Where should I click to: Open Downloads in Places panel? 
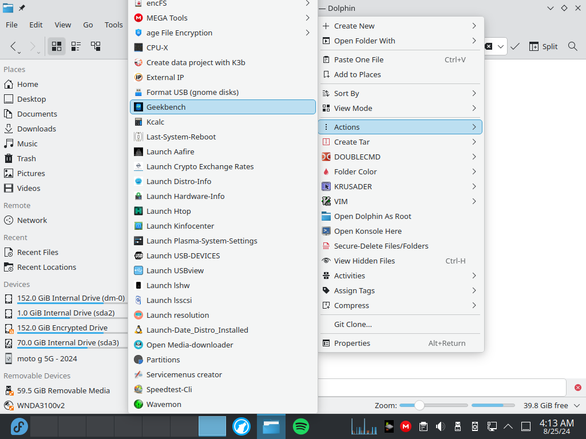(x=64, y=129)
